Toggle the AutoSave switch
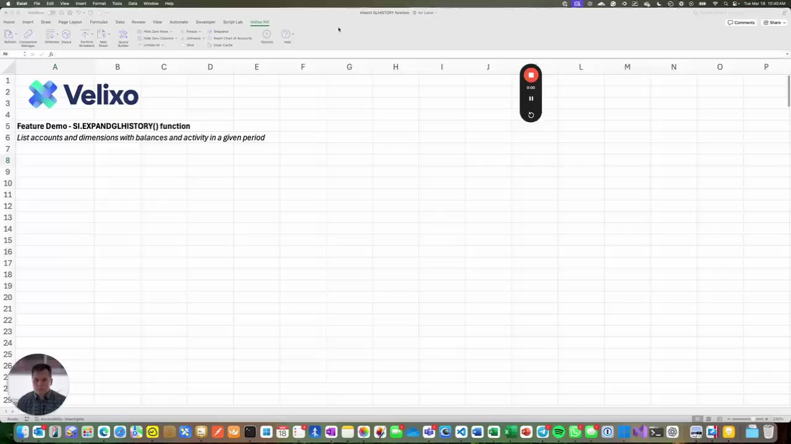 pyautogui.click(x=51, y=12)
